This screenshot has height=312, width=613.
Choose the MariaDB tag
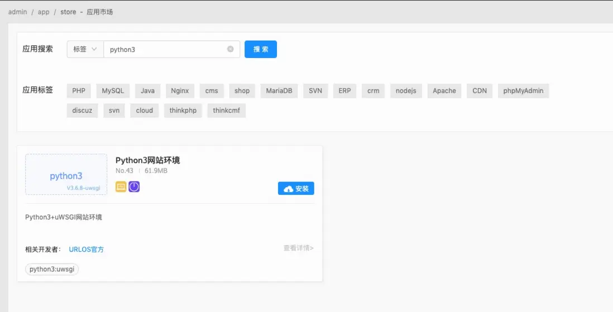tap(279, 91)
